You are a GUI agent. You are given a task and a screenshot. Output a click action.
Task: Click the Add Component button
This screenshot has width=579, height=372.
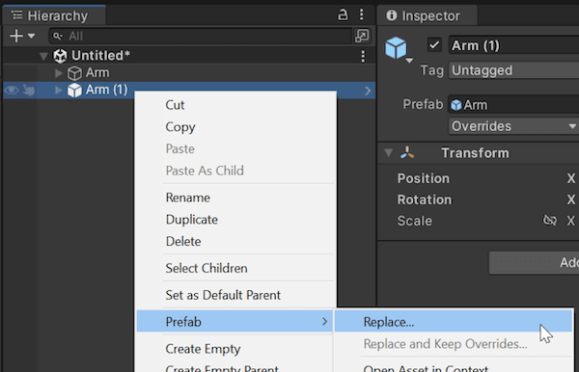(534, 263)
